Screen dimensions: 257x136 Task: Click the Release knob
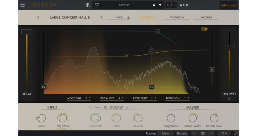click(x=138, y=118)
